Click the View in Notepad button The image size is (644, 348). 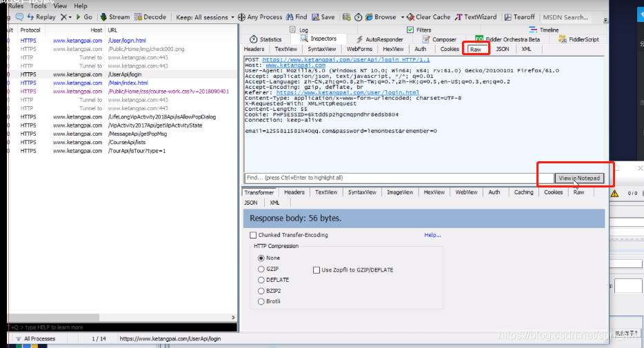(x=579, y=178)
